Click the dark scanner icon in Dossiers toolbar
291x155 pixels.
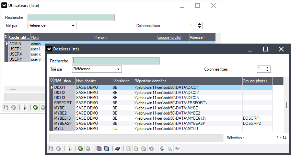coord(117,149)
